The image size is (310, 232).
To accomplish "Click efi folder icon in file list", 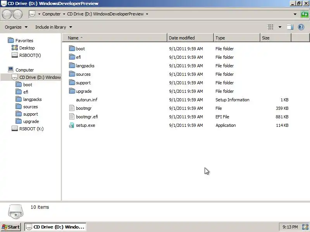I will point(72,57).
